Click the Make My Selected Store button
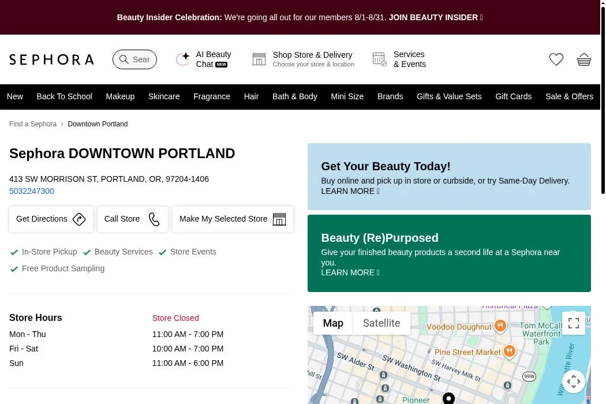 pos(233,219)
